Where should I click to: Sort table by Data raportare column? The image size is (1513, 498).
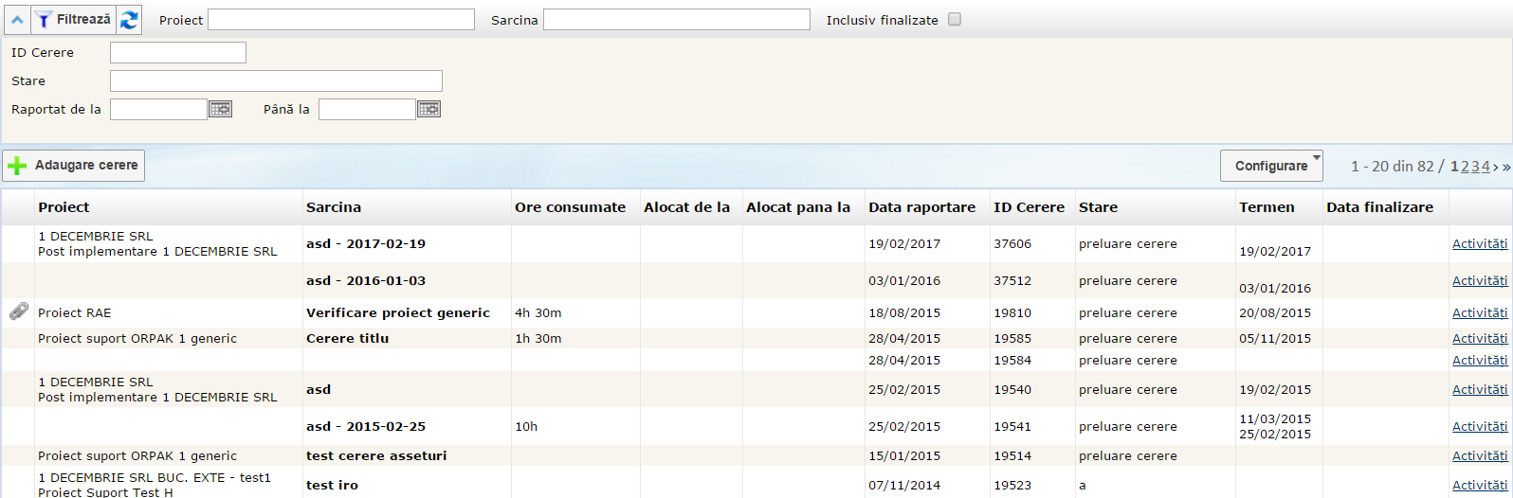coord(921,207)
